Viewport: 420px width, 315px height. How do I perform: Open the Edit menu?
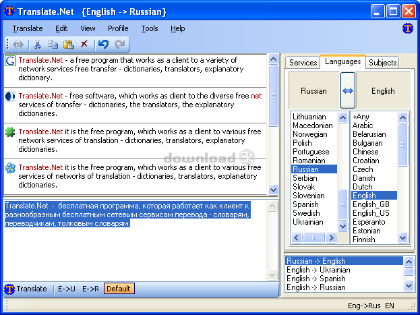61,28
